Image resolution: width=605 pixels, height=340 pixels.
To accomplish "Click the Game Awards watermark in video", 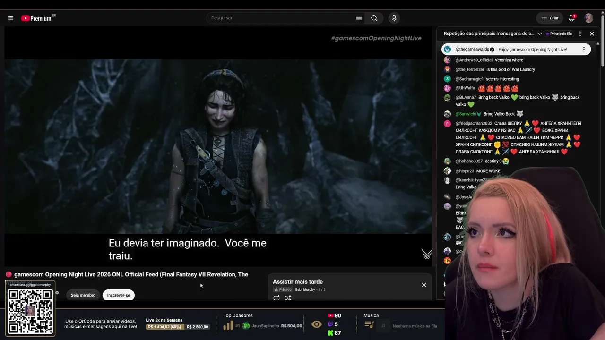I will [x=427, y=254].
